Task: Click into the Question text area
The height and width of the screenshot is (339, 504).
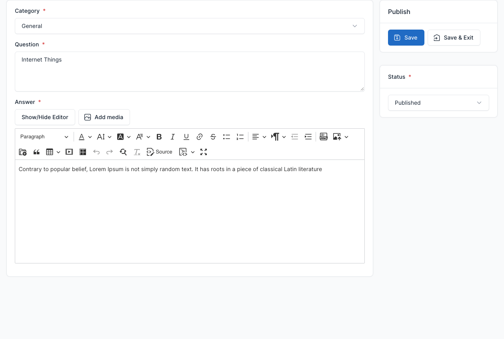Action: click(x=190, y=72)
